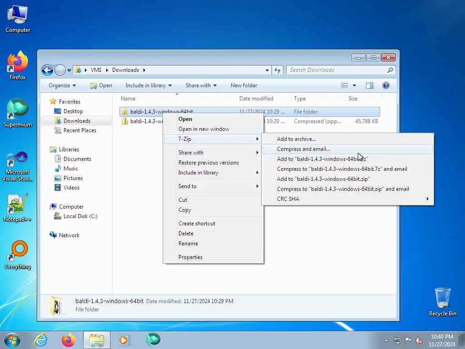465x349 pixels.
Task: Expand the Organize menu
Action: [x=62, y=85]
